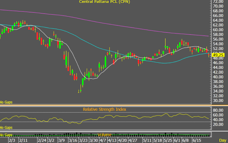Image resolution: width=228 pixels, height=143 pixels.
Task: Select the 6/1 date marker on timeline
Action: point(177,141)
